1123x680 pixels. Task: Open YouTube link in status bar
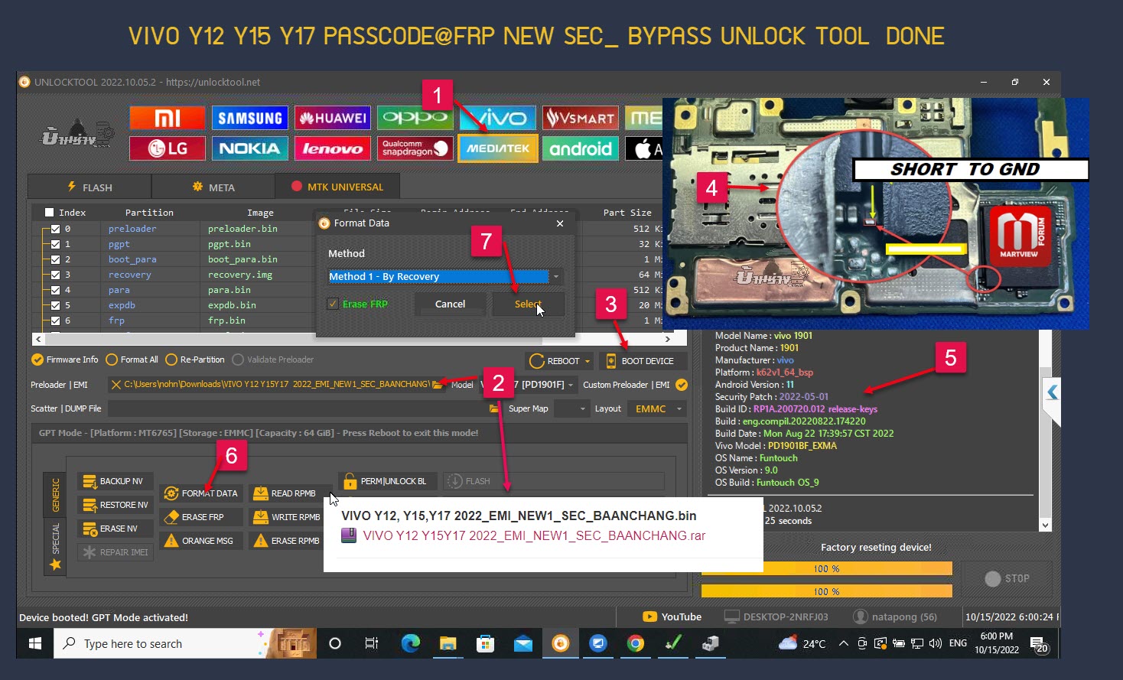pos(672,617)
